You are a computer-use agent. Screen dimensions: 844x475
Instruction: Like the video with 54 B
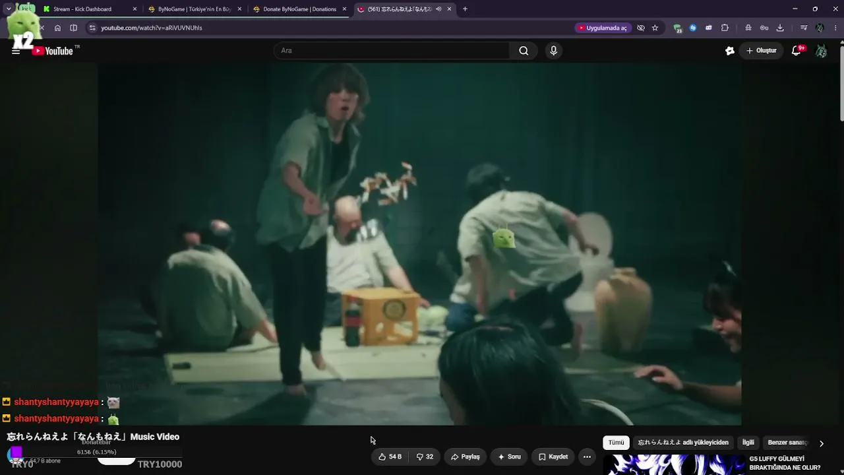point(390,457)
